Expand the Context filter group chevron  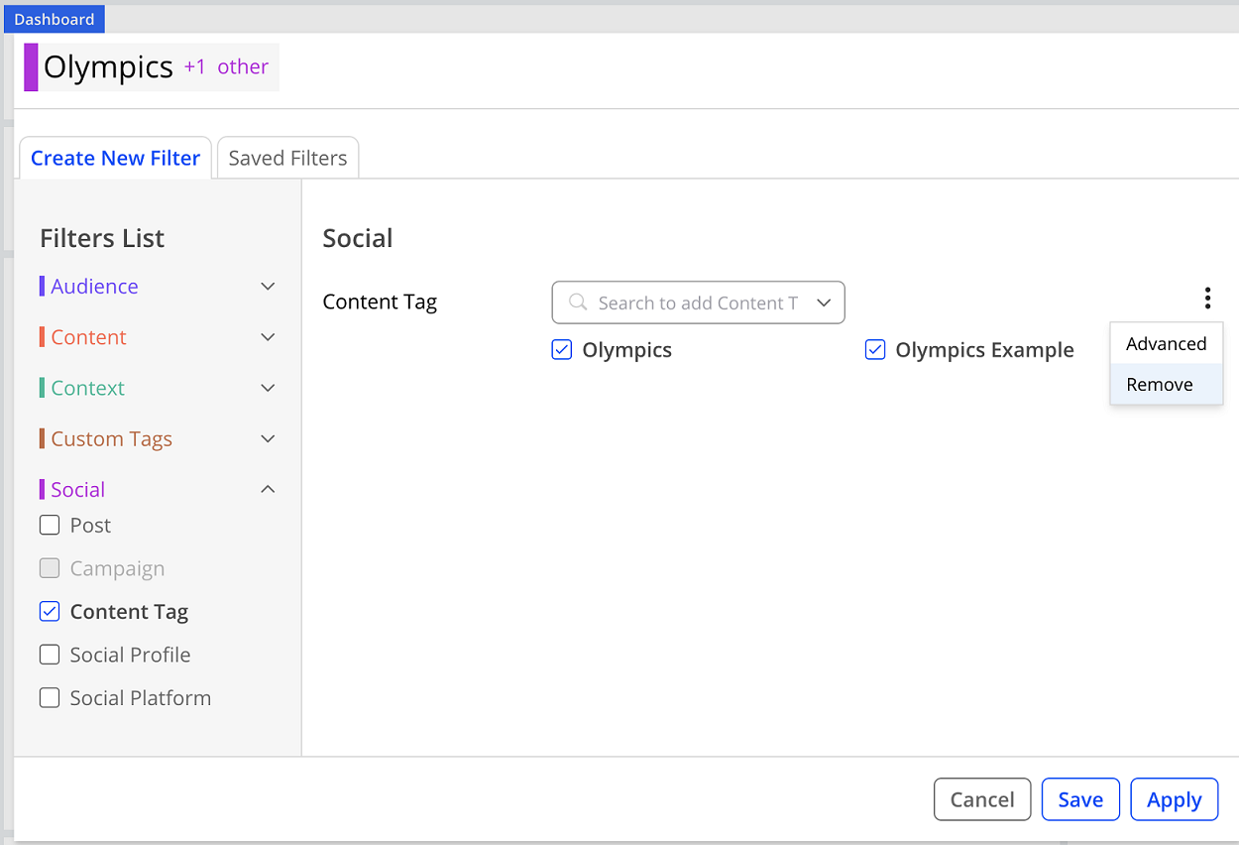tap(268, 388)
